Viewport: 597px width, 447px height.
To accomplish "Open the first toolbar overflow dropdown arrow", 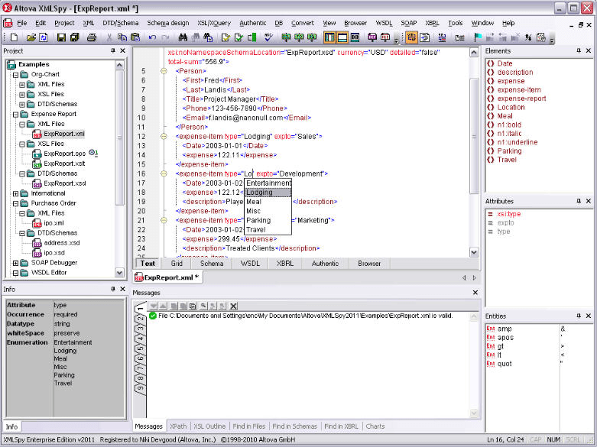I will 397,40.
